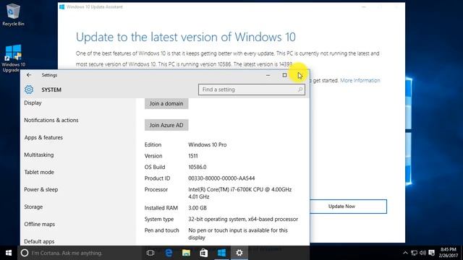Click the Join Azure AD button
The image size is (463, 260).
(x=166, y=125)
